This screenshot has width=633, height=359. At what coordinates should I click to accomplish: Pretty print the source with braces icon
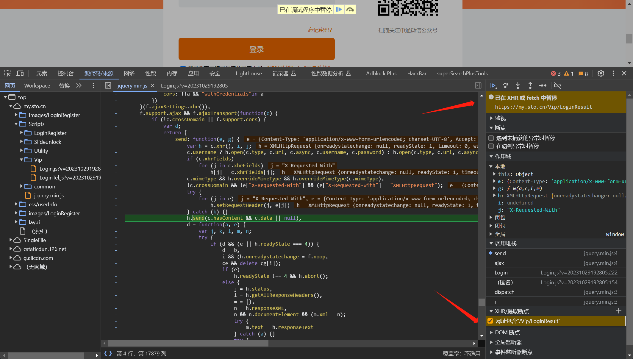[108, 353]
